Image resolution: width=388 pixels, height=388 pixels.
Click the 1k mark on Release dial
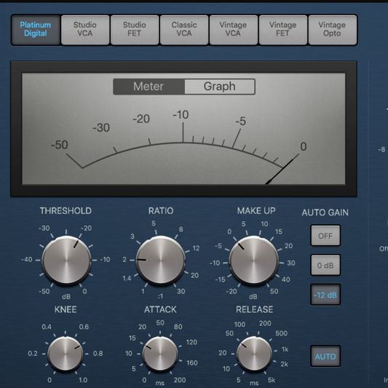(x=285, y=349)
